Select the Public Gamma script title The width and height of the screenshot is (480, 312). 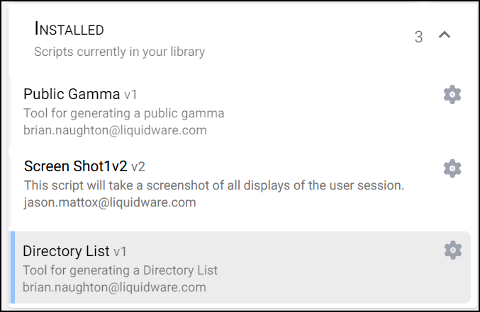[72, 94]
